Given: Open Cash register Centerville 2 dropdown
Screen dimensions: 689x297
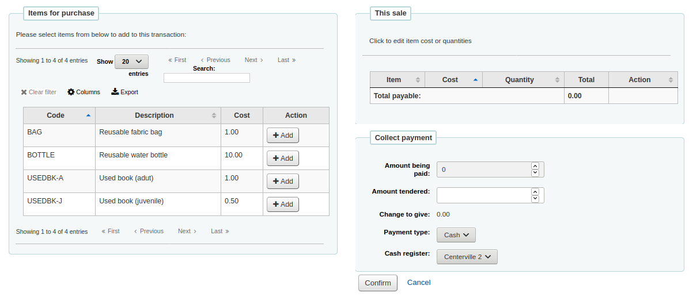Looking at the screenshot, I should [x=467, y=257].
